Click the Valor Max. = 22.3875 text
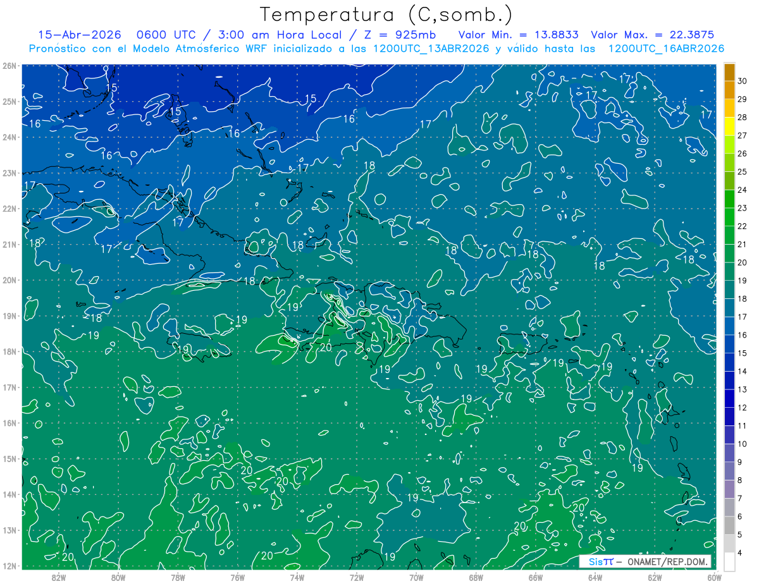 pos(654,35)
